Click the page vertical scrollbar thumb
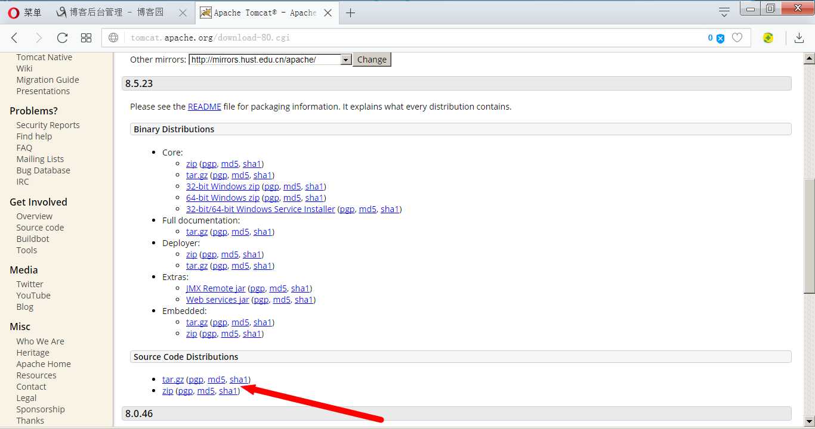The width and height of the screenshot is (815, 429). coord(809,236)
